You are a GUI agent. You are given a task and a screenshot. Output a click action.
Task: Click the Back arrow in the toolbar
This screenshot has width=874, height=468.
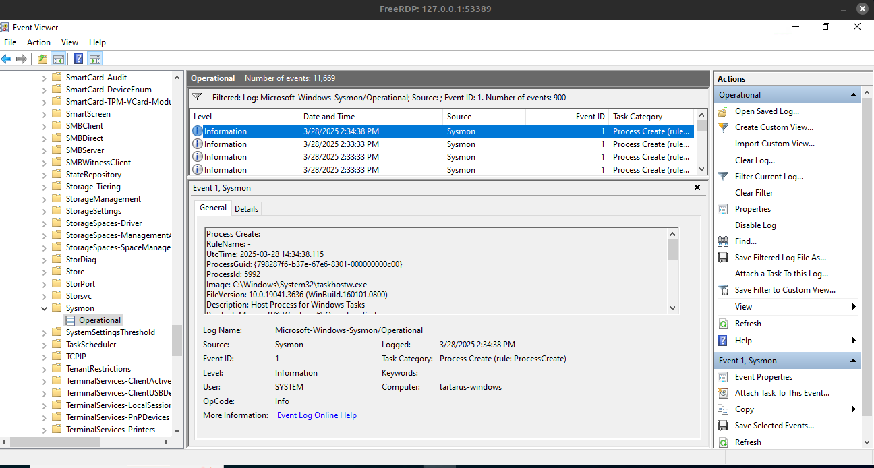(x=7, y=59)
